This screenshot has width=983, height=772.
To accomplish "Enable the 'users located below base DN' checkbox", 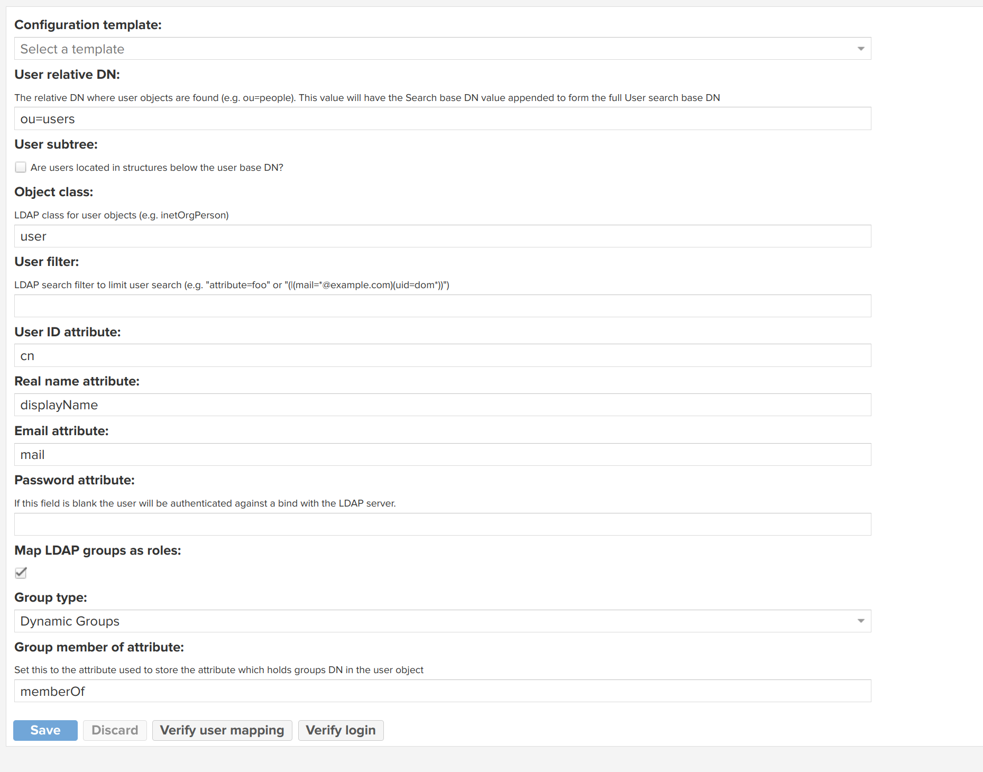I will pyautogui.click(x=21, y=167).
